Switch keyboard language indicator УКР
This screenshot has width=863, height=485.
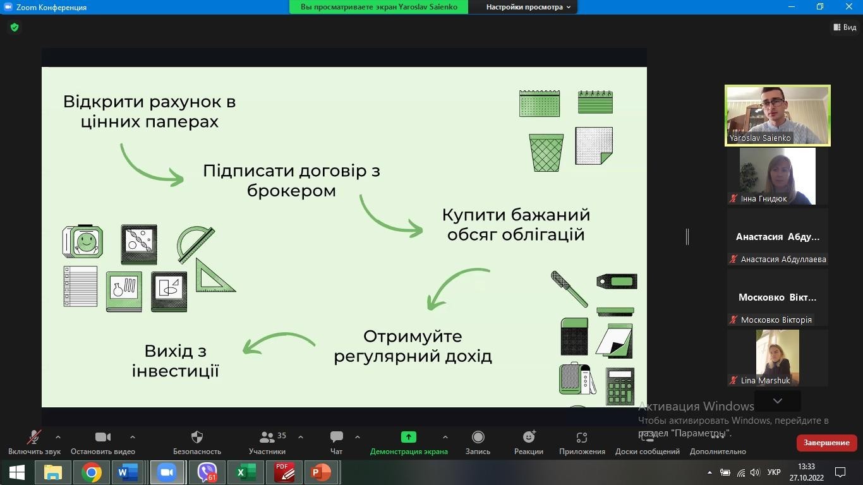773,472
